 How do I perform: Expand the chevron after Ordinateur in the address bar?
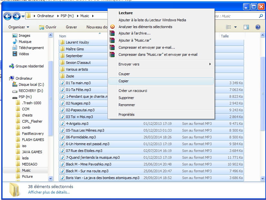58,16
